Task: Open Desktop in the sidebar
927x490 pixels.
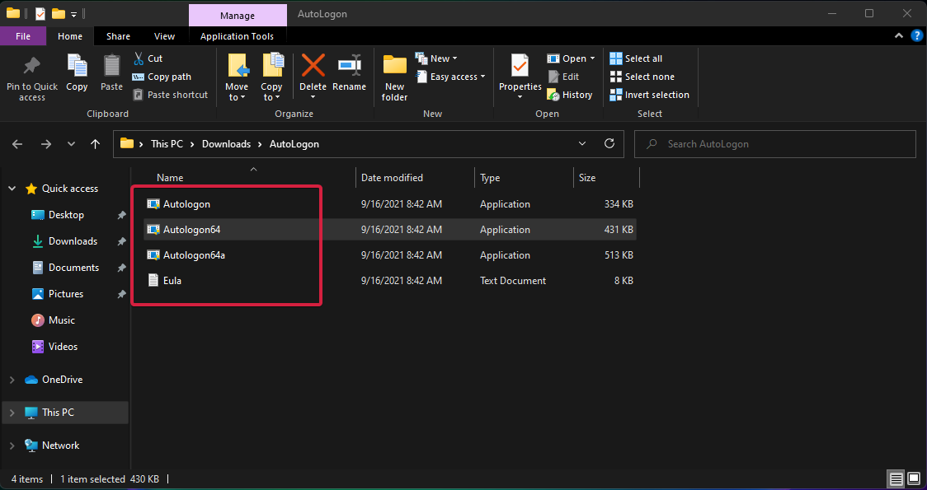Action: pyautogui.click(x=65, y=215)
